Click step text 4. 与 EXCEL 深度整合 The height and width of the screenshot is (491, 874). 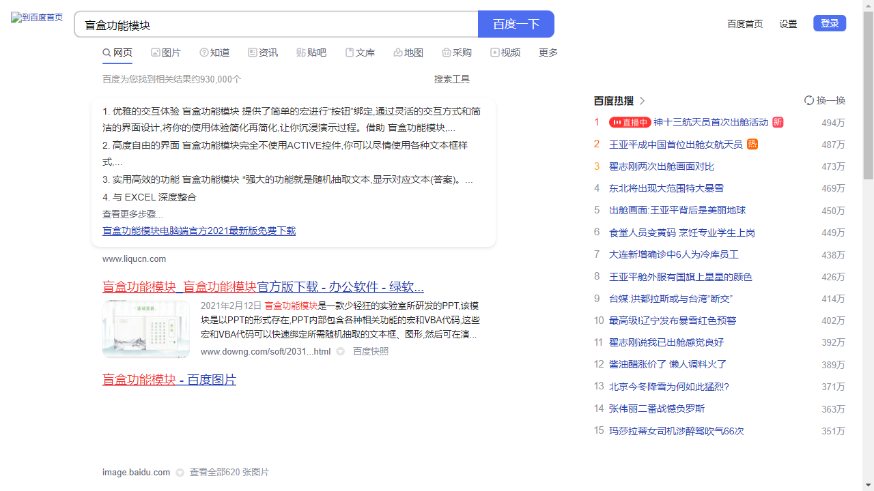[x=150, y=197]
